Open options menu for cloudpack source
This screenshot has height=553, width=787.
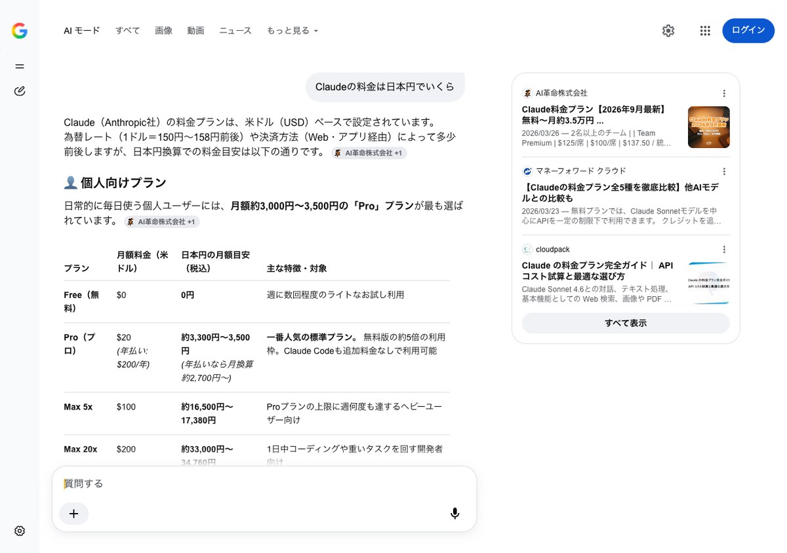724,250
